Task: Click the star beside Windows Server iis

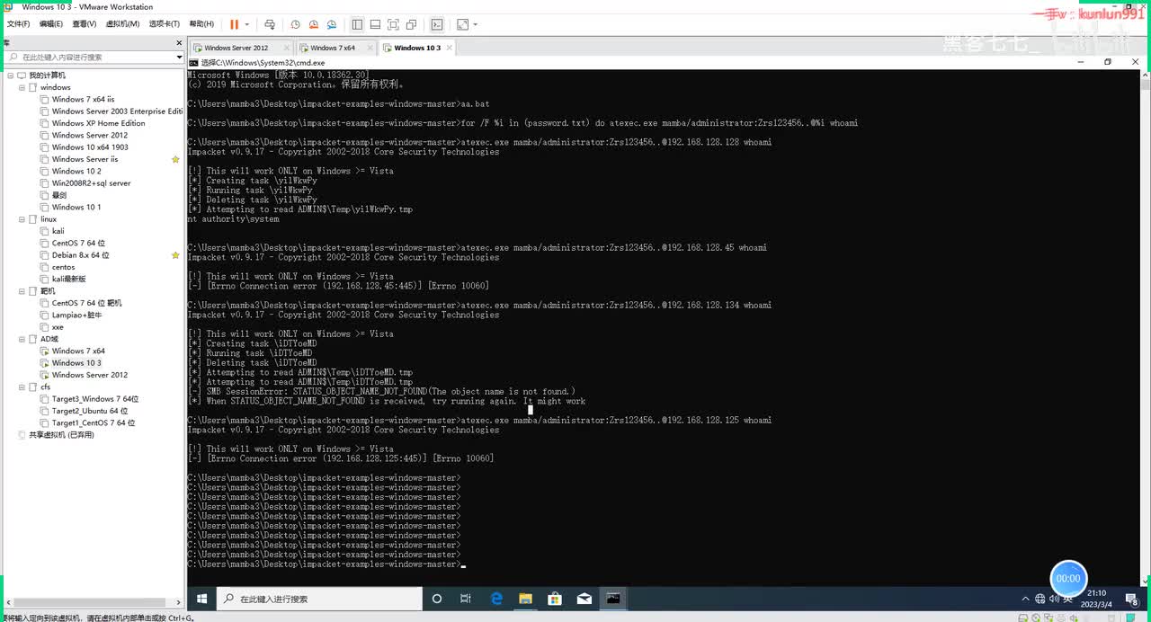Action: pyautogui.click(x=175, y=159)
